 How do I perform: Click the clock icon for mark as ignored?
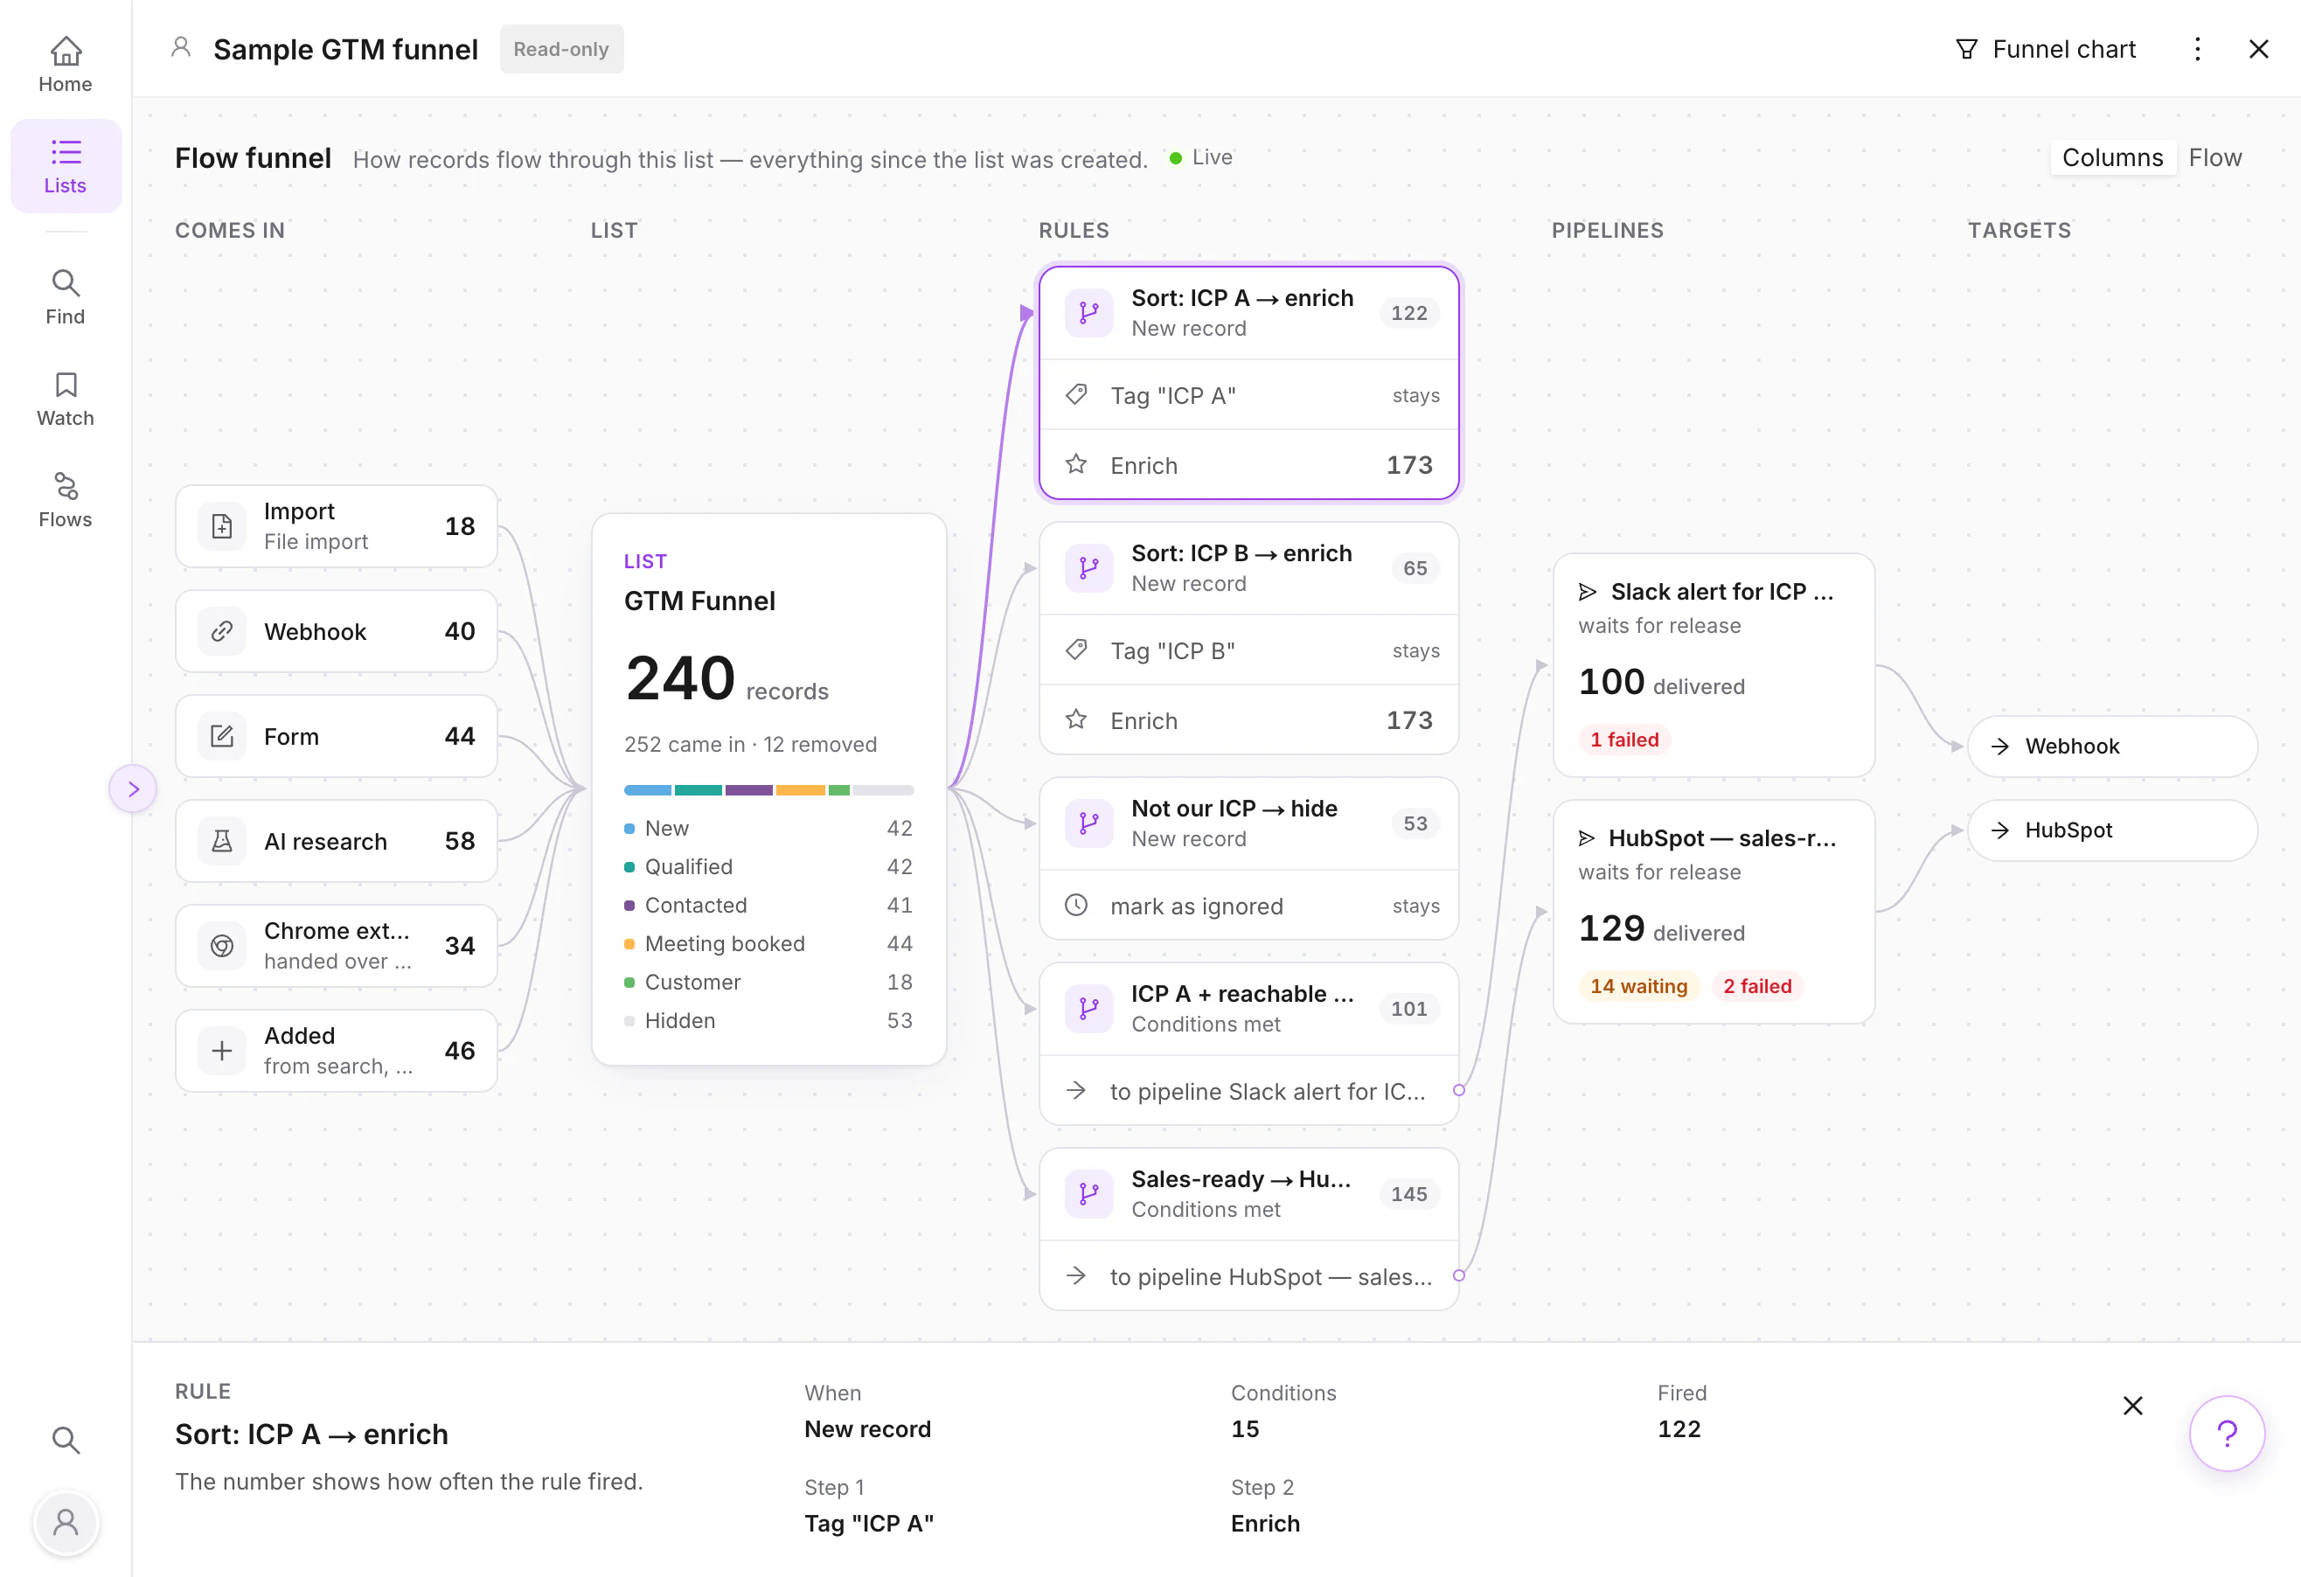(1076, 905)
